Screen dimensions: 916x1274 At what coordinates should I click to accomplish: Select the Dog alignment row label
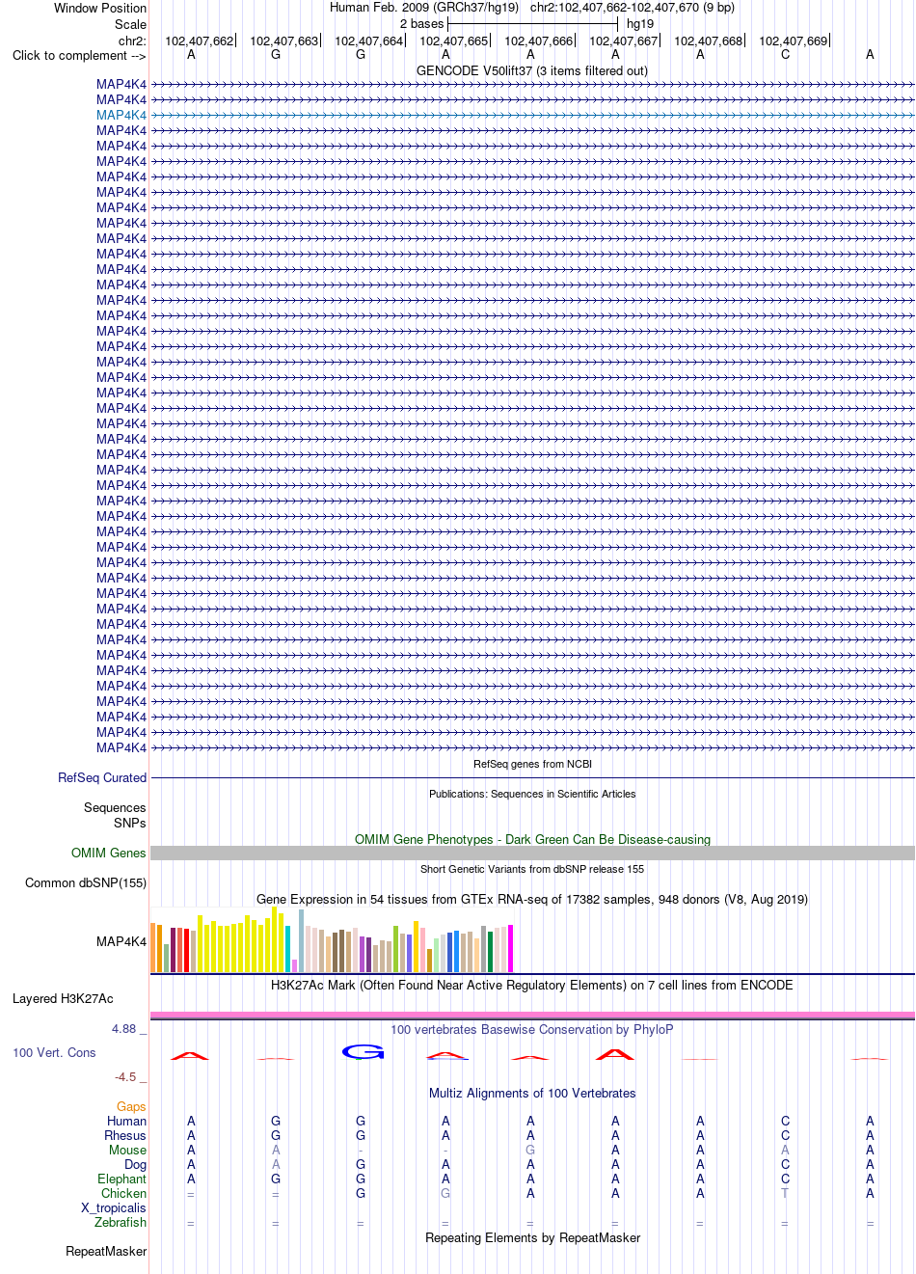point(136,1164)
